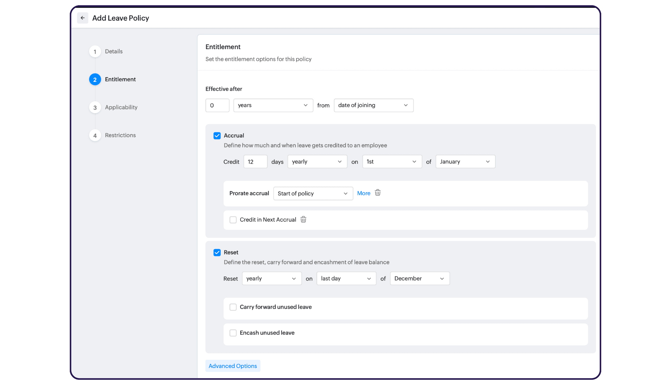Click the accrual description starting 'Define how much'
Image resolution: width=671 pixels, height=385 pixels.
[305, 145]
